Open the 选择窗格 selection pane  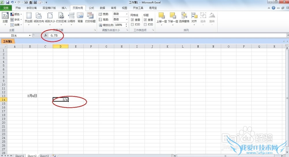(x=184, y=18)
